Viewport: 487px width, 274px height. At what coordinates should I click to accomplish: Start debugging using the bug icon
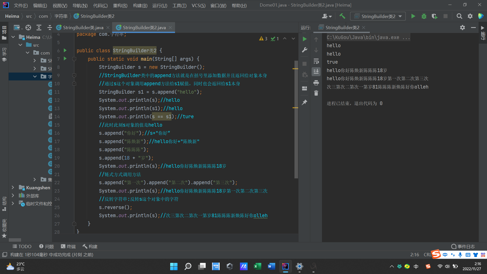pos(424,16)
